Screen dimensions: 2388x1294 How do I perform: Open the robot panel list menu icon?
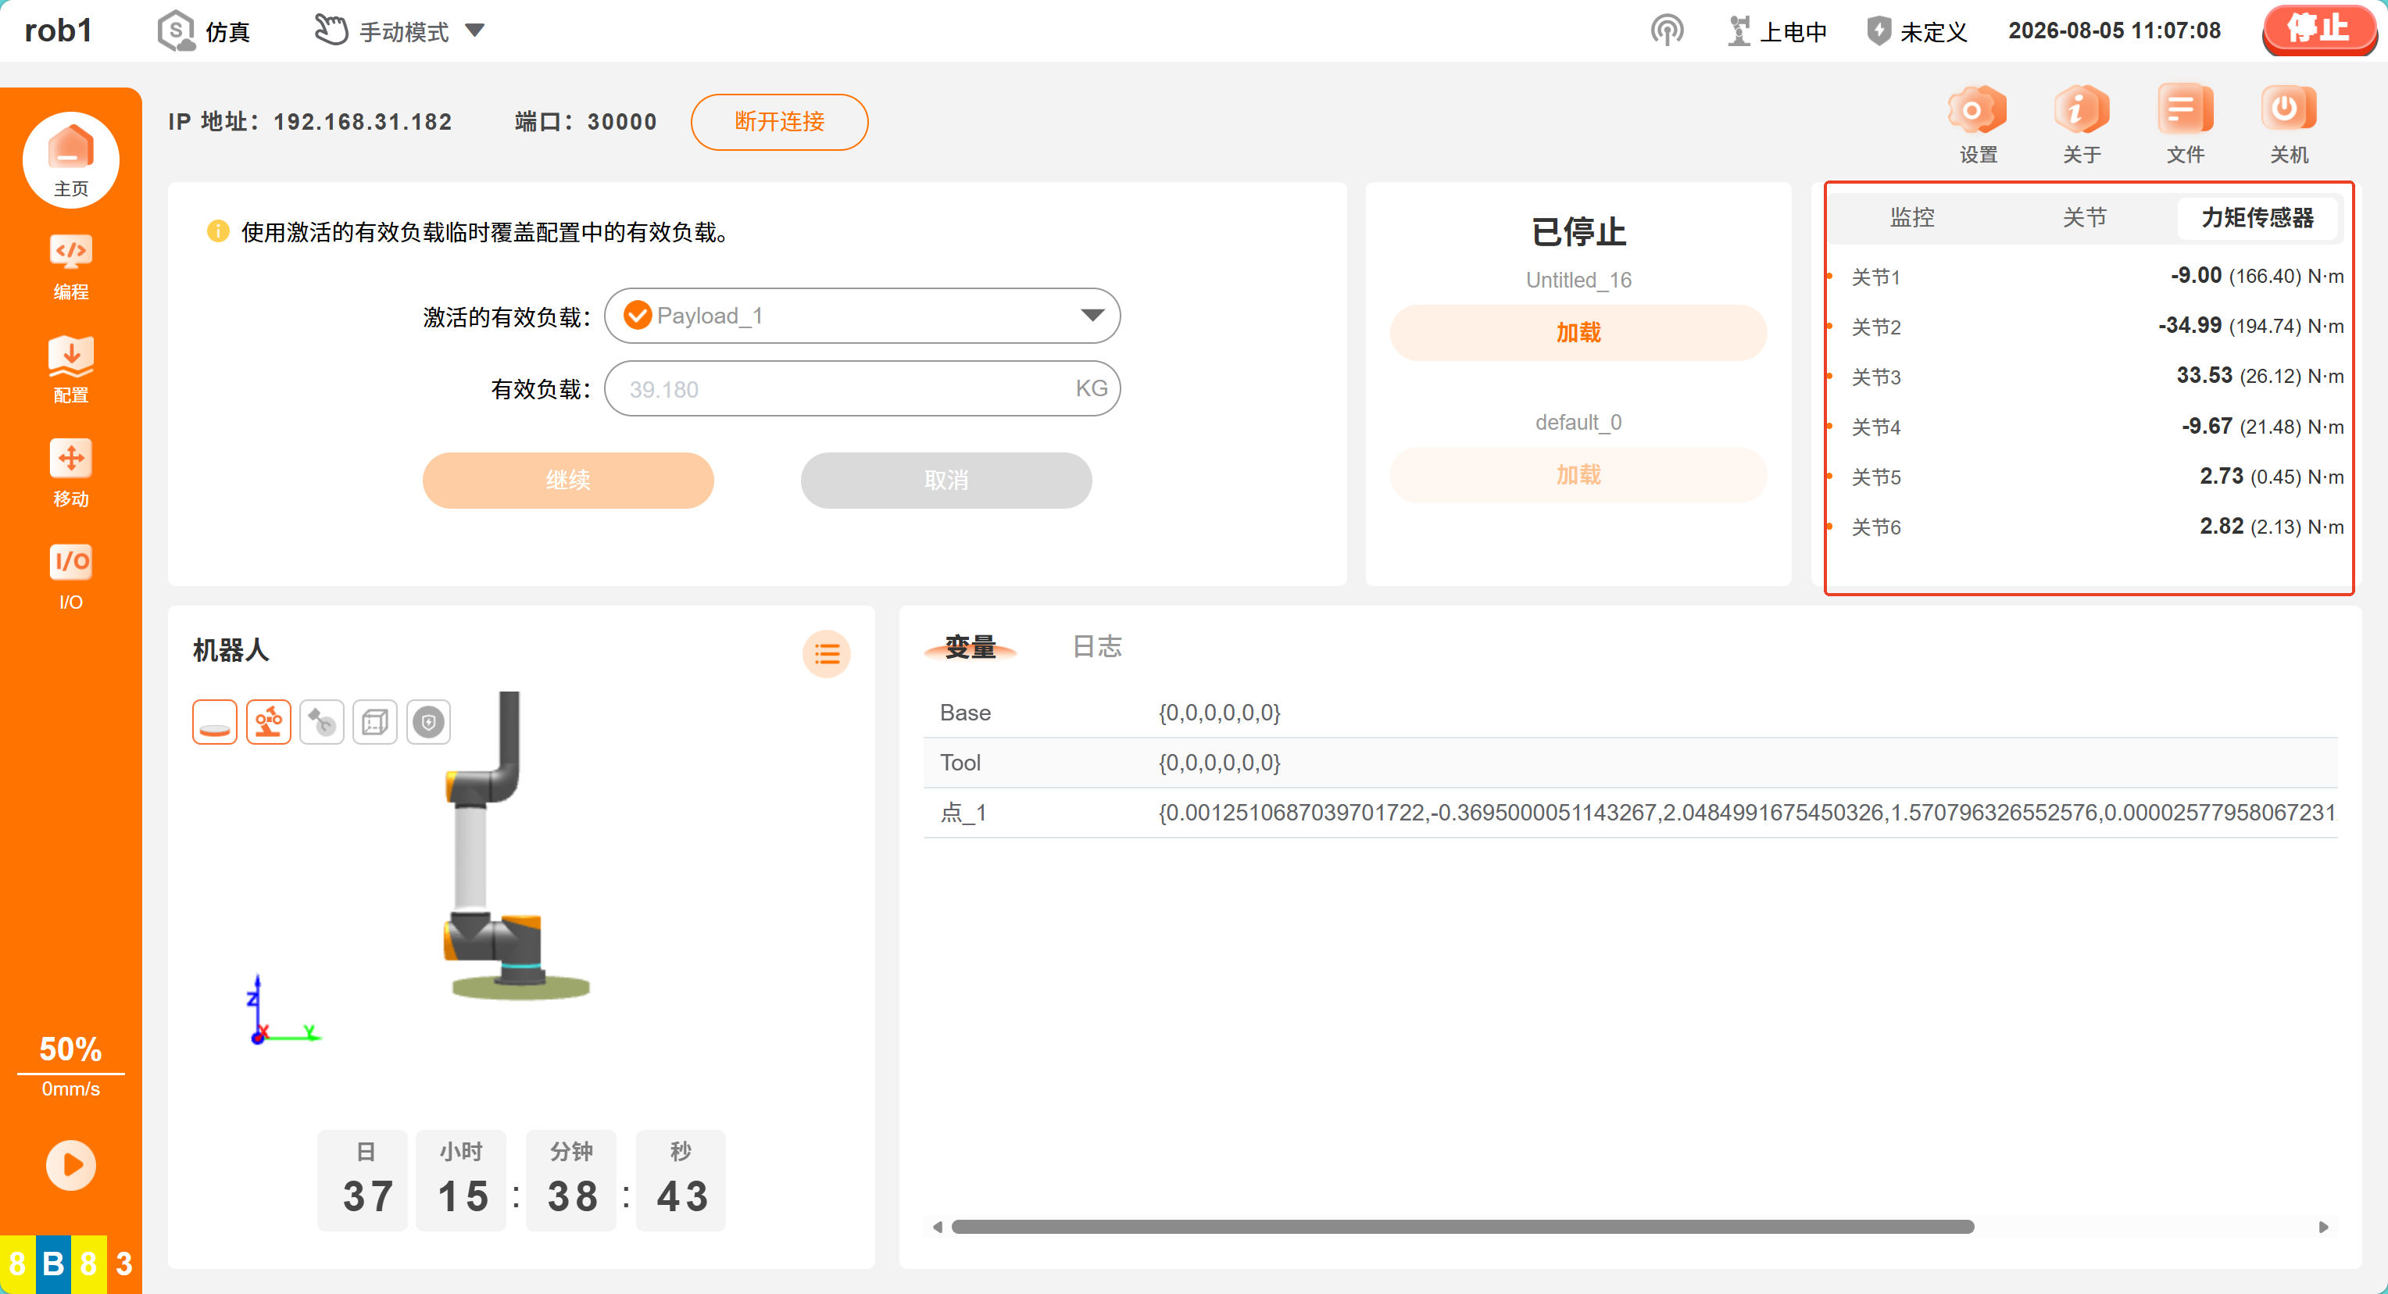coord(827,654)
